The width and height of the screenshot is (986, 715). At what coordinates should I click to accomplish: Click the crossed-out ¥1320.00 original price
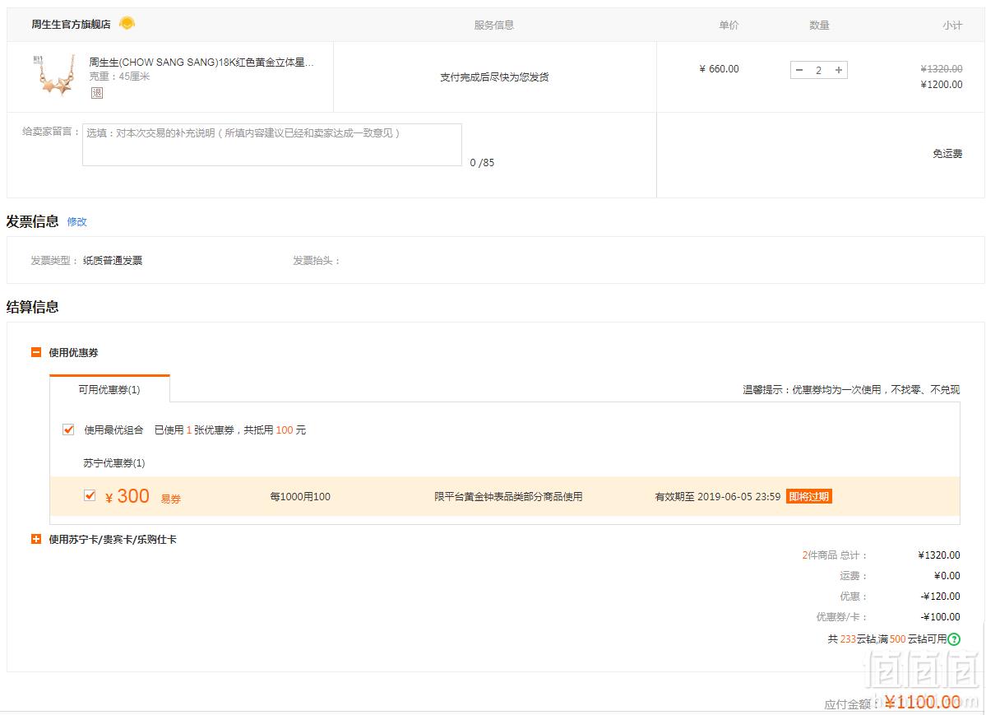[942, 68]
